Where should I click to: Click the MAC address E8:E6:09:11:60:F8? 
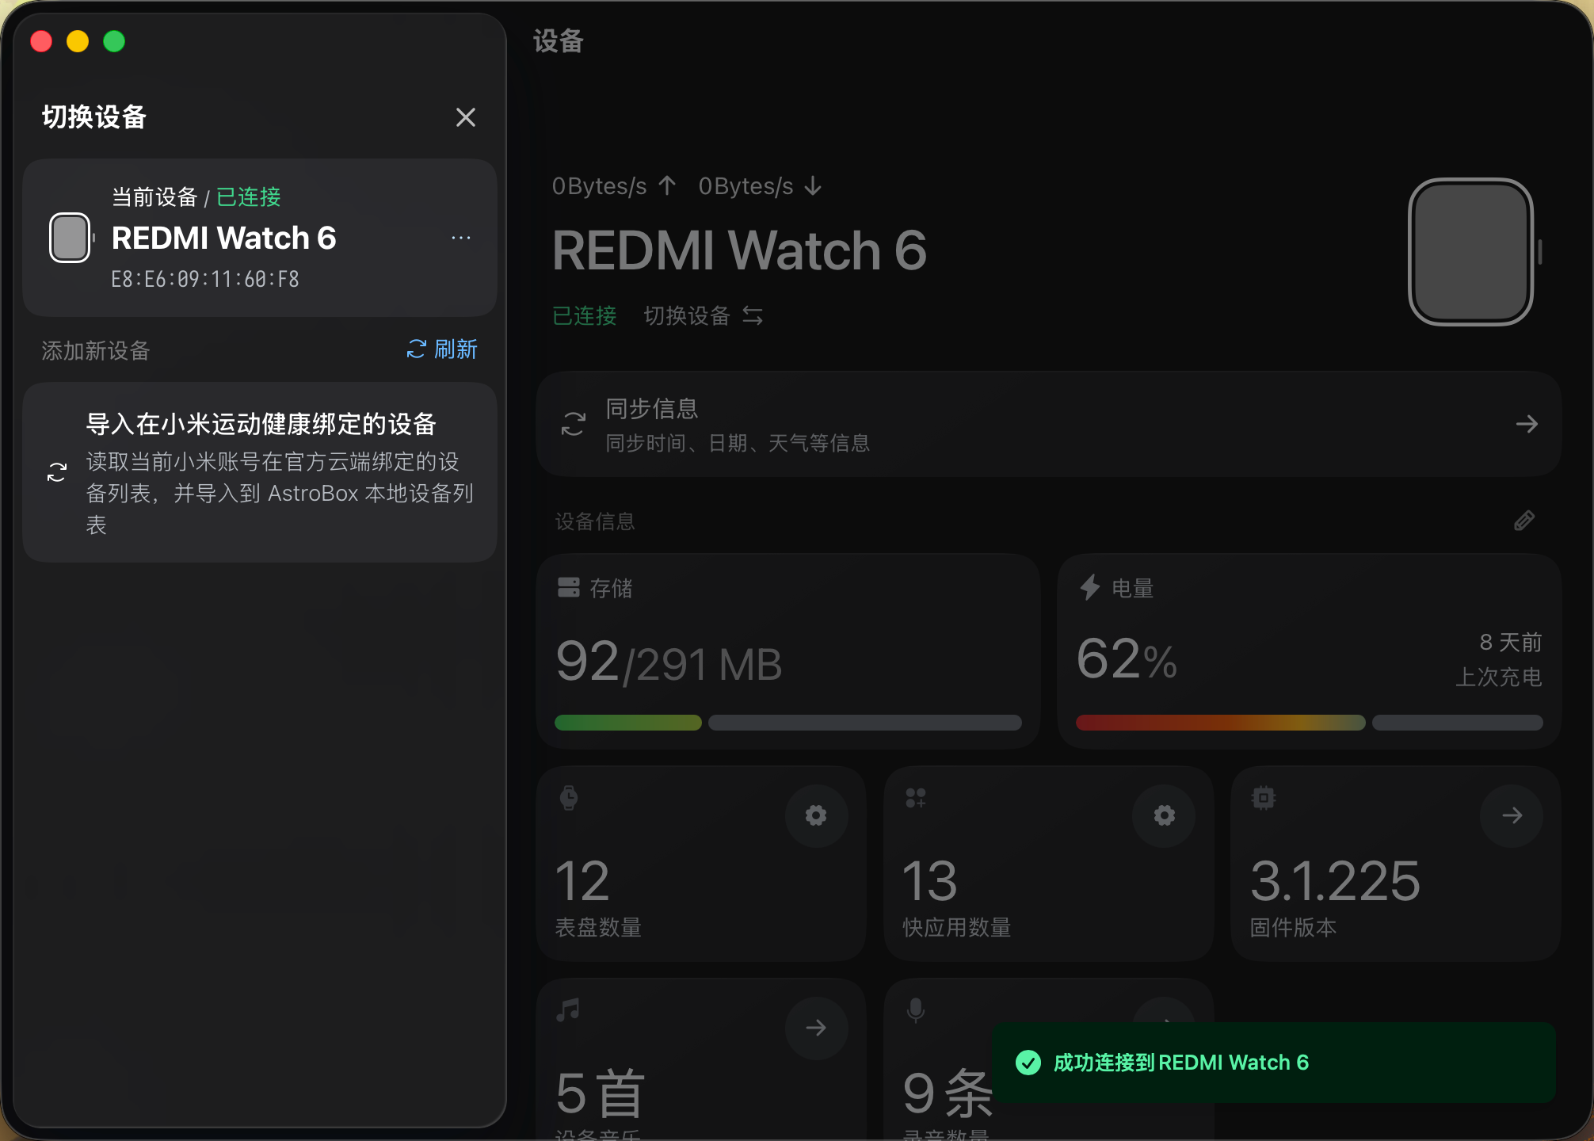coord(205,279)
